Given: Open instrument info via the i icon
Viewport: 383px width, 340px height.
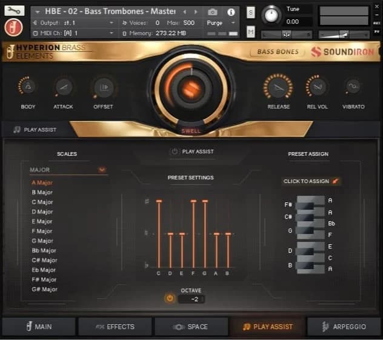Looking at the screenshot, I should pos(230,12).
